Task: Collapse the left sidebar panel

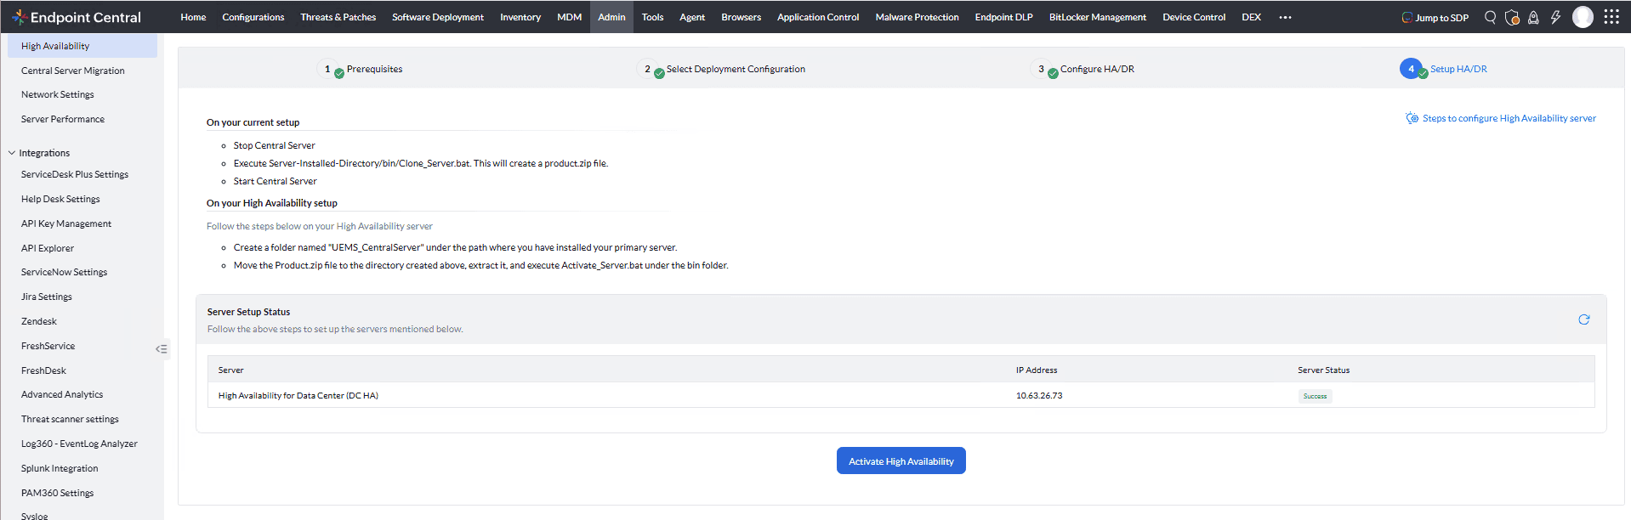Action: tap(162, 349)
